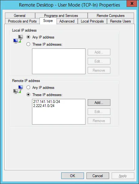Image resolution: width=139 pixels, height=184 pixels.
Task: Switch to the Advanced tab
Action: pos(67,21)
